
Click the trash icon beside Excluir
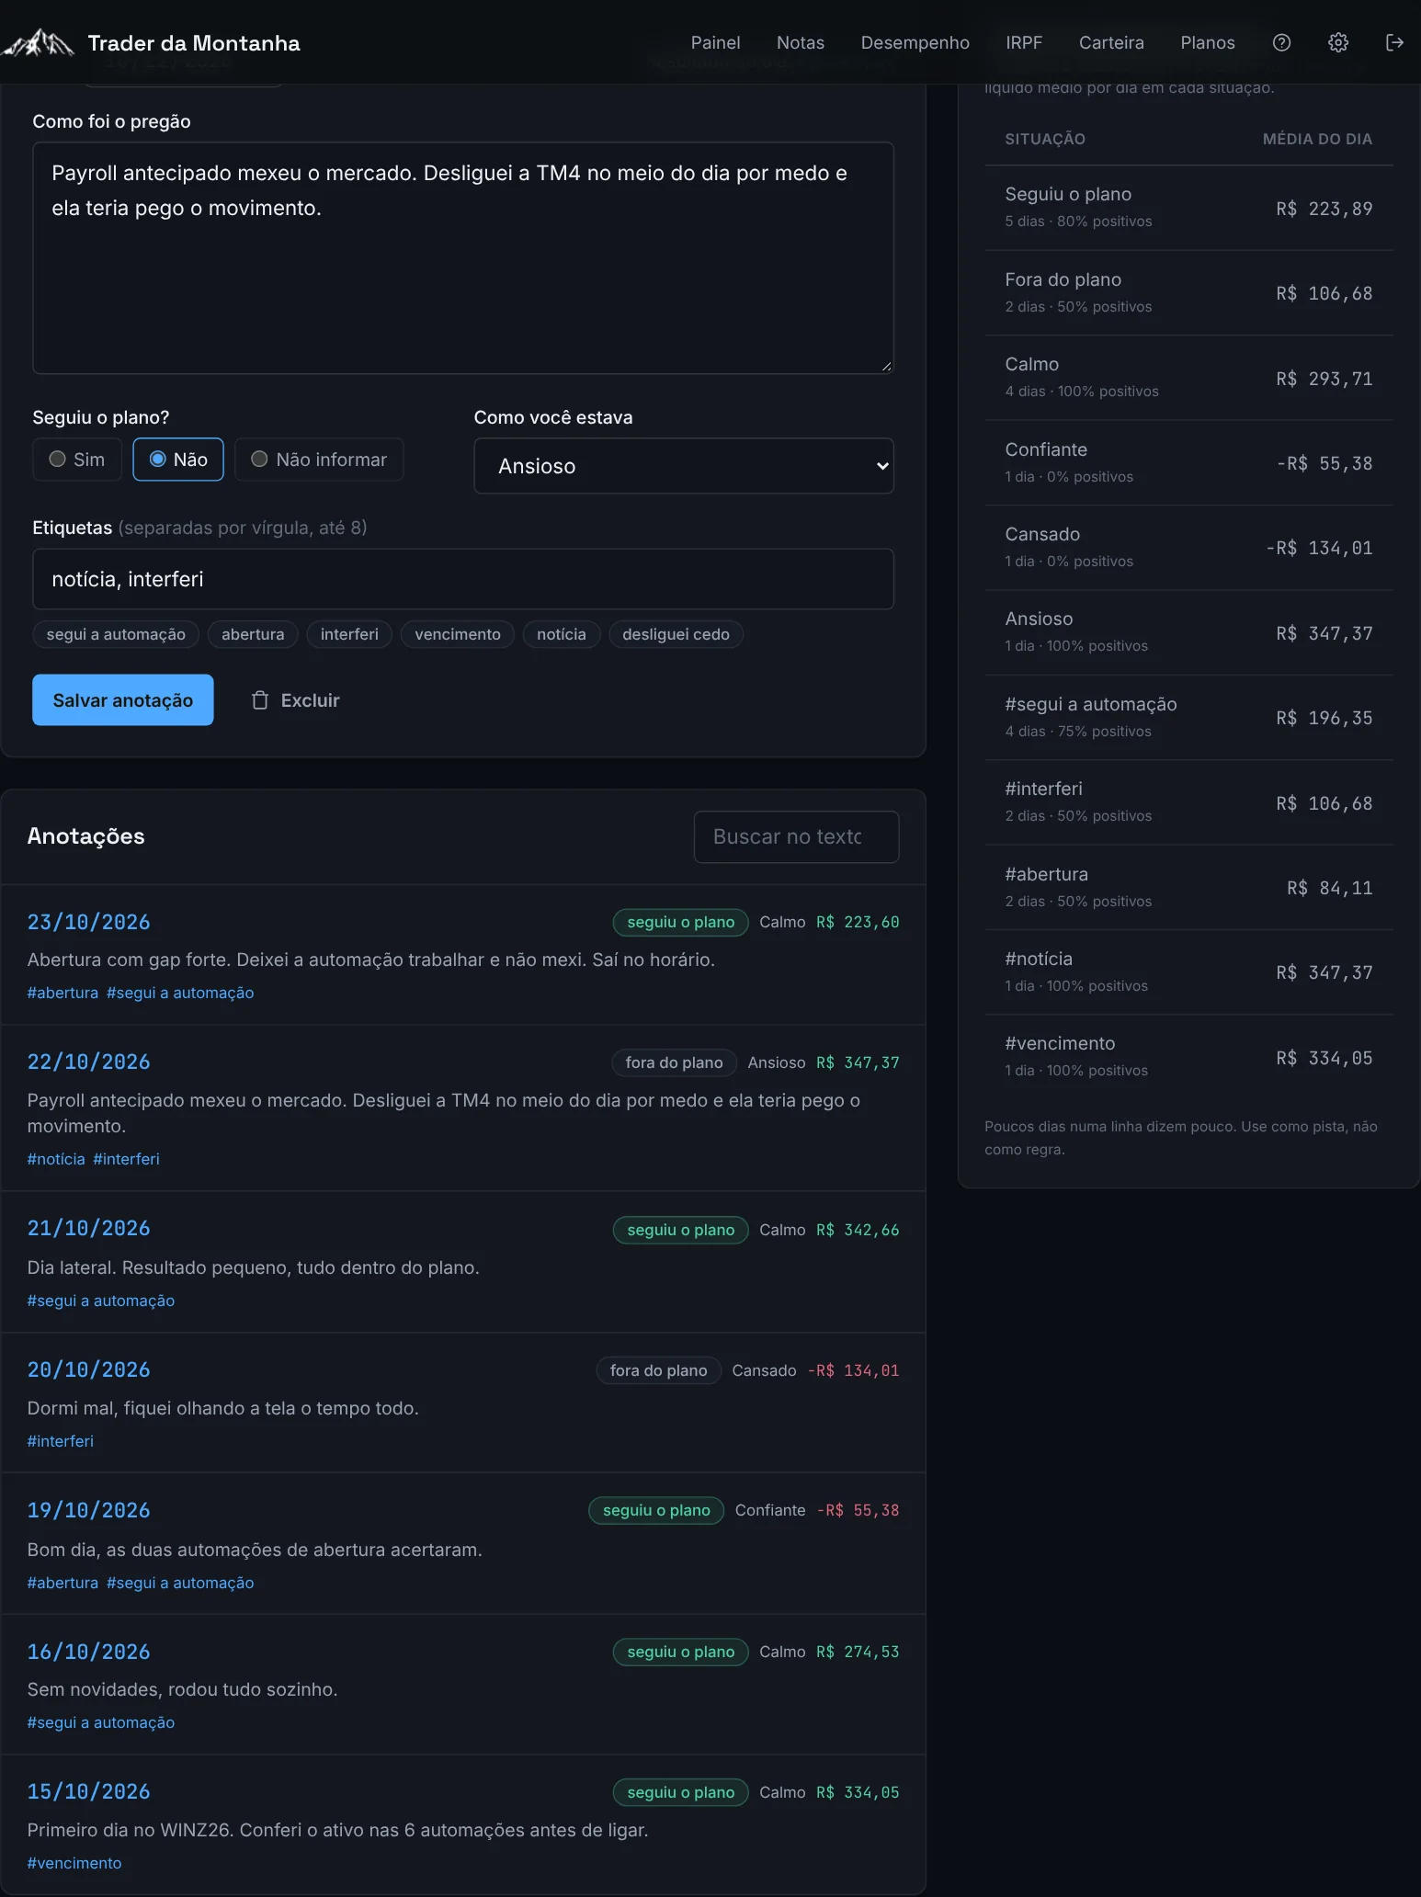click(260, 700)
